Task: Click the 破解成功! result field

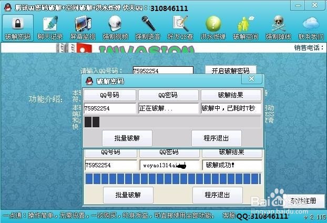Action: pos(232,165)
